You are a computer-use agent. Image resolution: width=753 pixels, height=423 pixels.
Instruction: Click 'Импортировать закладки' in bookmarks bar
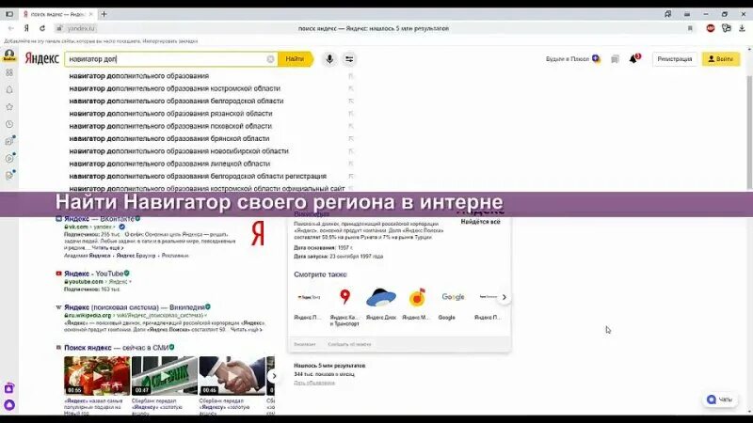(x=170, y=41)
